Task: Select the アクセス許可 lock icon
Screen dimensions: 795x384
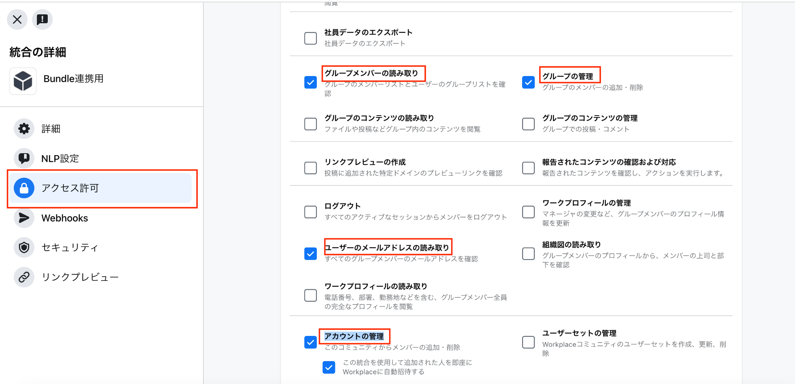Action: click(24, 188)
